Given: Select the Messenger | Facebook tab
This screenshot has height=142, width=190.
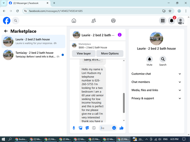Looking at the screenshot, I should (29, 3).
